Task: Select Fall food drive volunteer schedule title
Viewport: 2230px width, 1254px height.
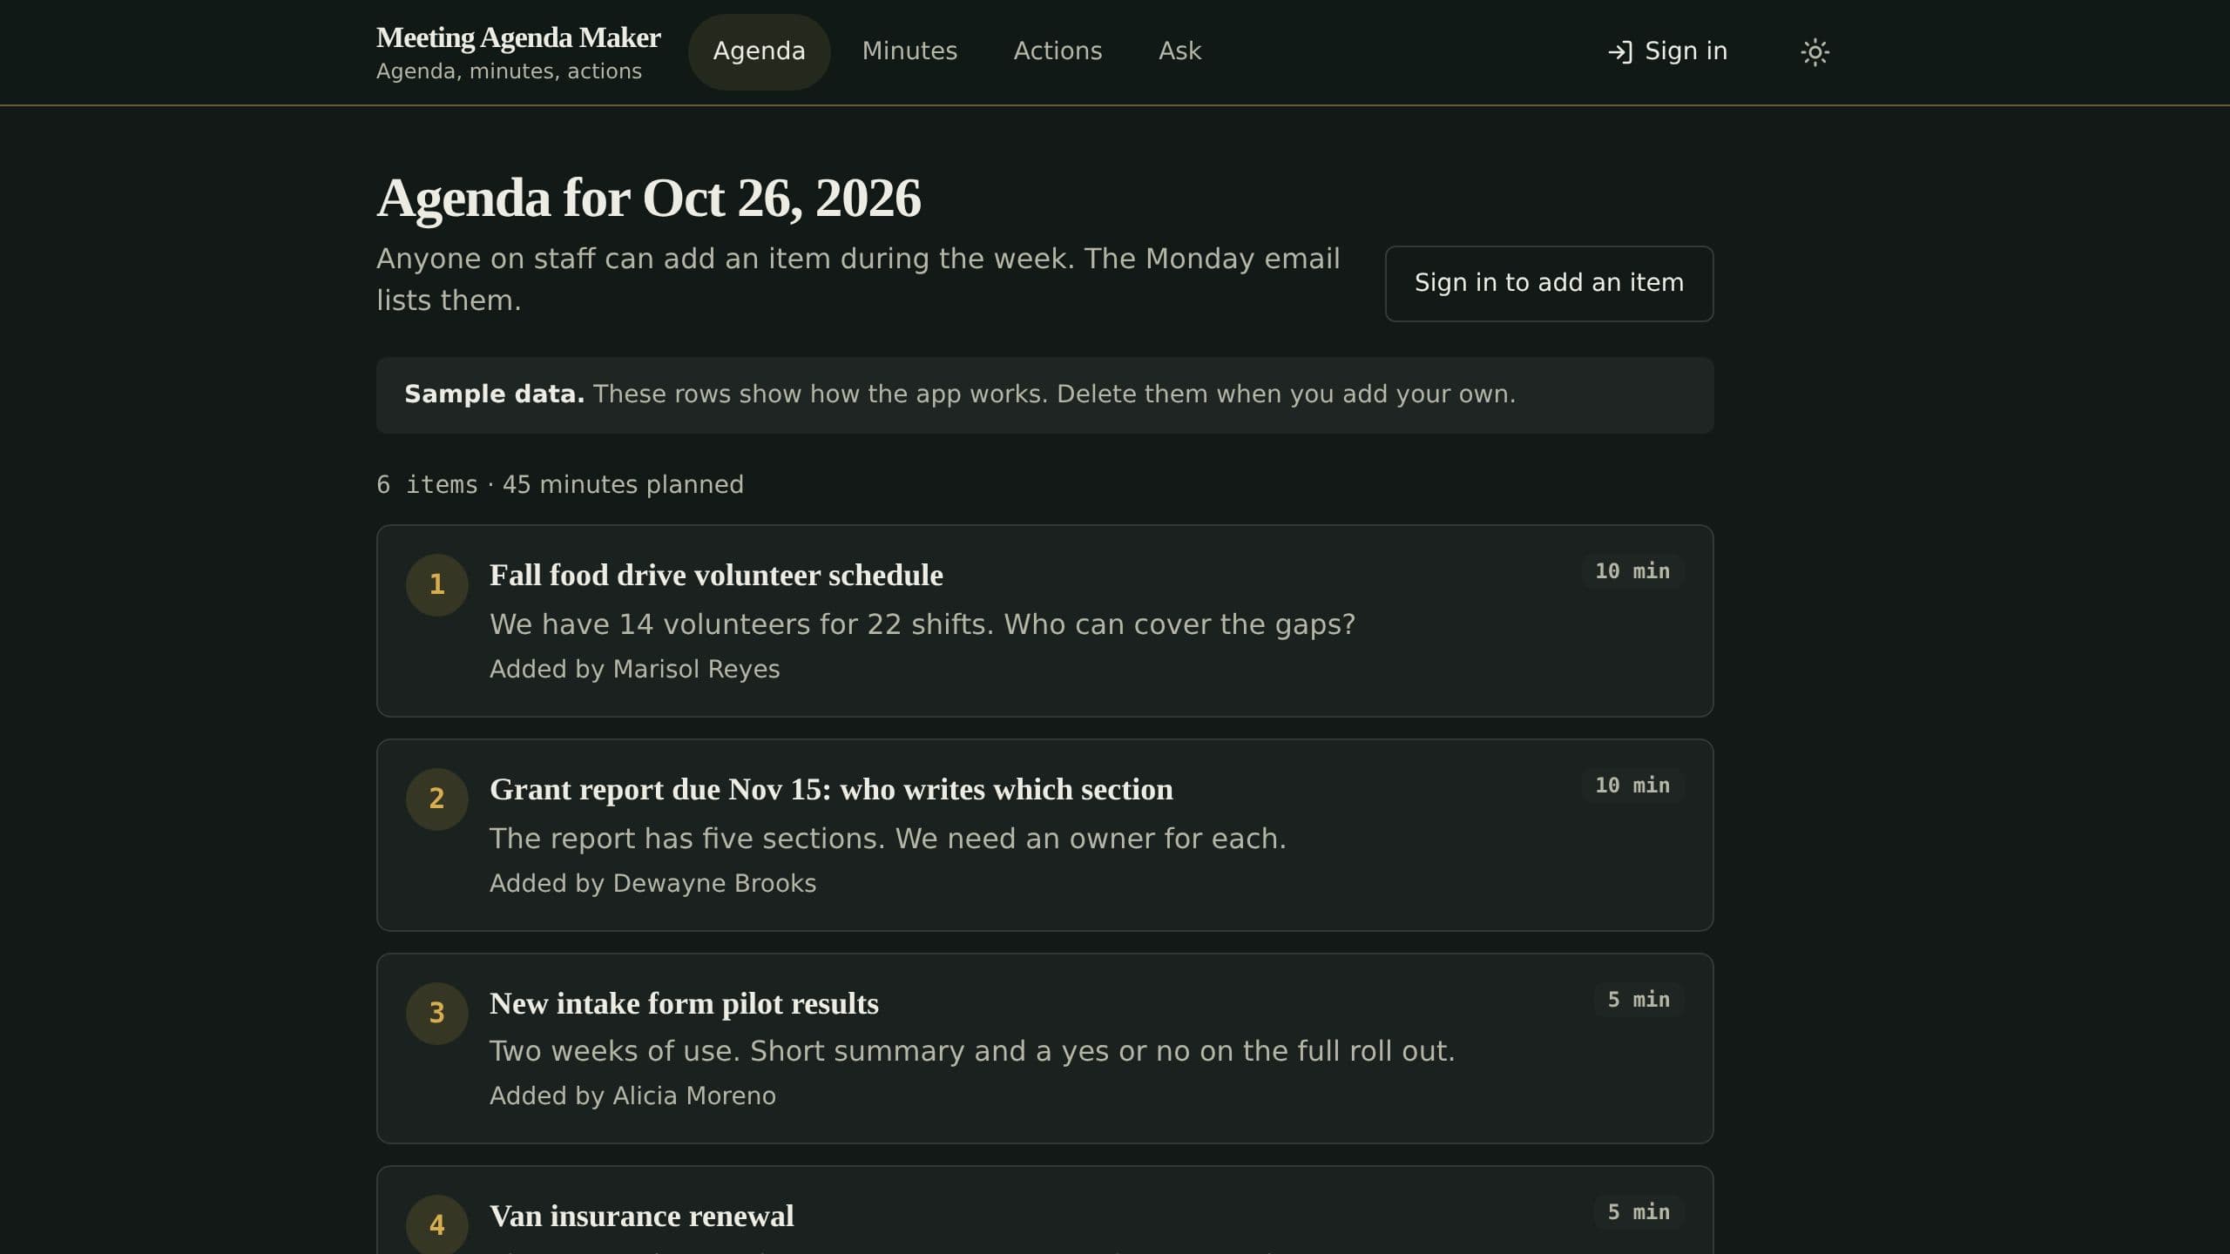Action: point(716,576)
